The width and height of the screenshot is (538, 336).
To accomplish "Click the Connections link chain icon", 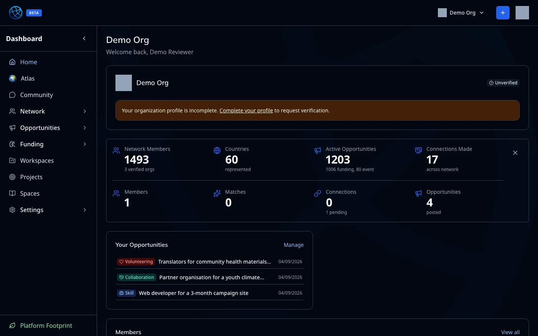I will point(318,193).
